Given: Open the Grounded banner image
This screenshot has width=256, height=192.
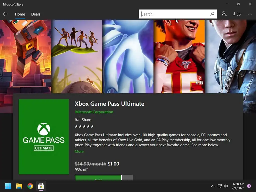Looking at the screenshot, I should (x=77, y=56).
